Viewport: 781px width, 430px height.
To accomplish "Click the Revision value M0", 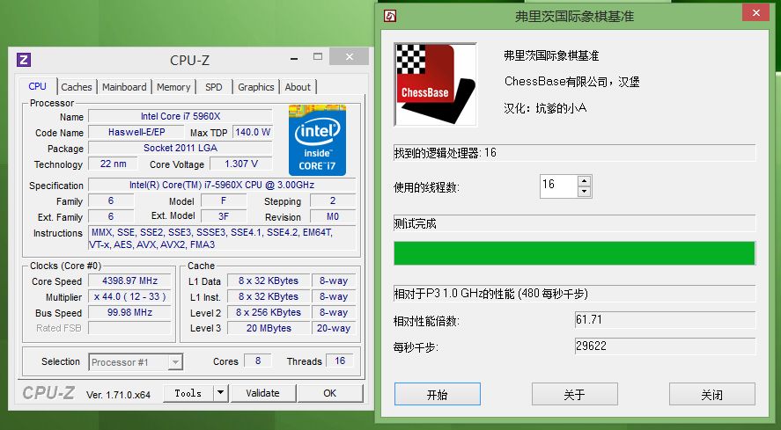I will pos(333,216).
